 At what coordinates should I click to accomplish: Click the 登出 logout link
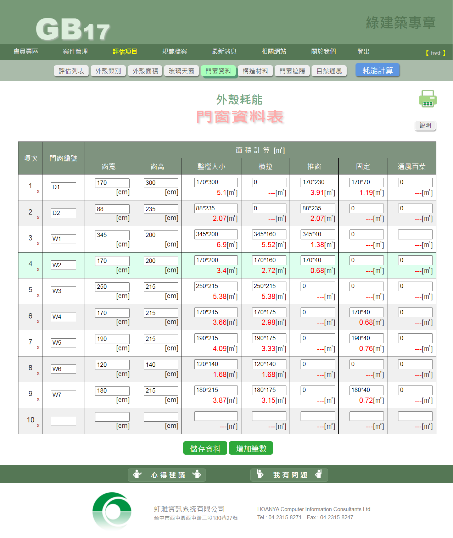[363, 52]
